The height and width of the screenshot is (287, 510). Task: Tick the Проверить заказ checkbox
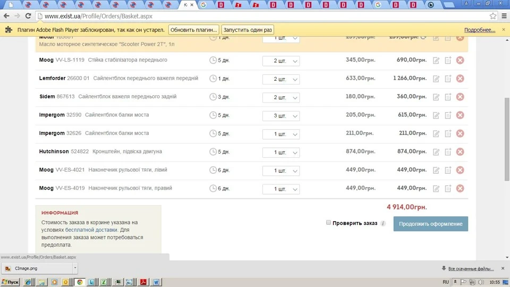pos(328,223)
